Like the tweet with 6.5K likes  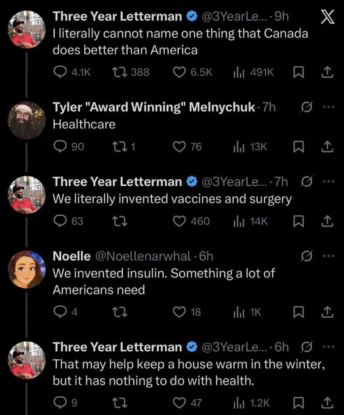[x=179, y=72]
